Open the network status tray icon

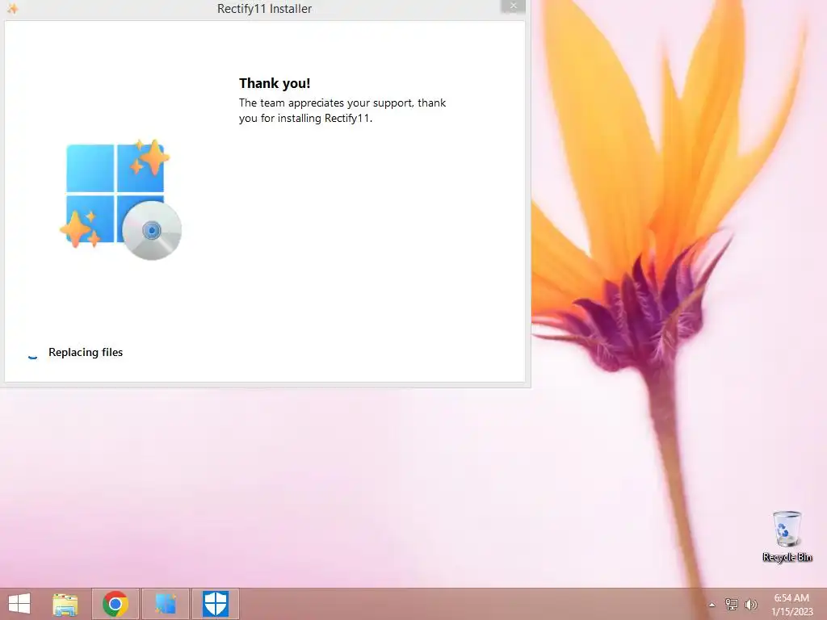[732, 605]
